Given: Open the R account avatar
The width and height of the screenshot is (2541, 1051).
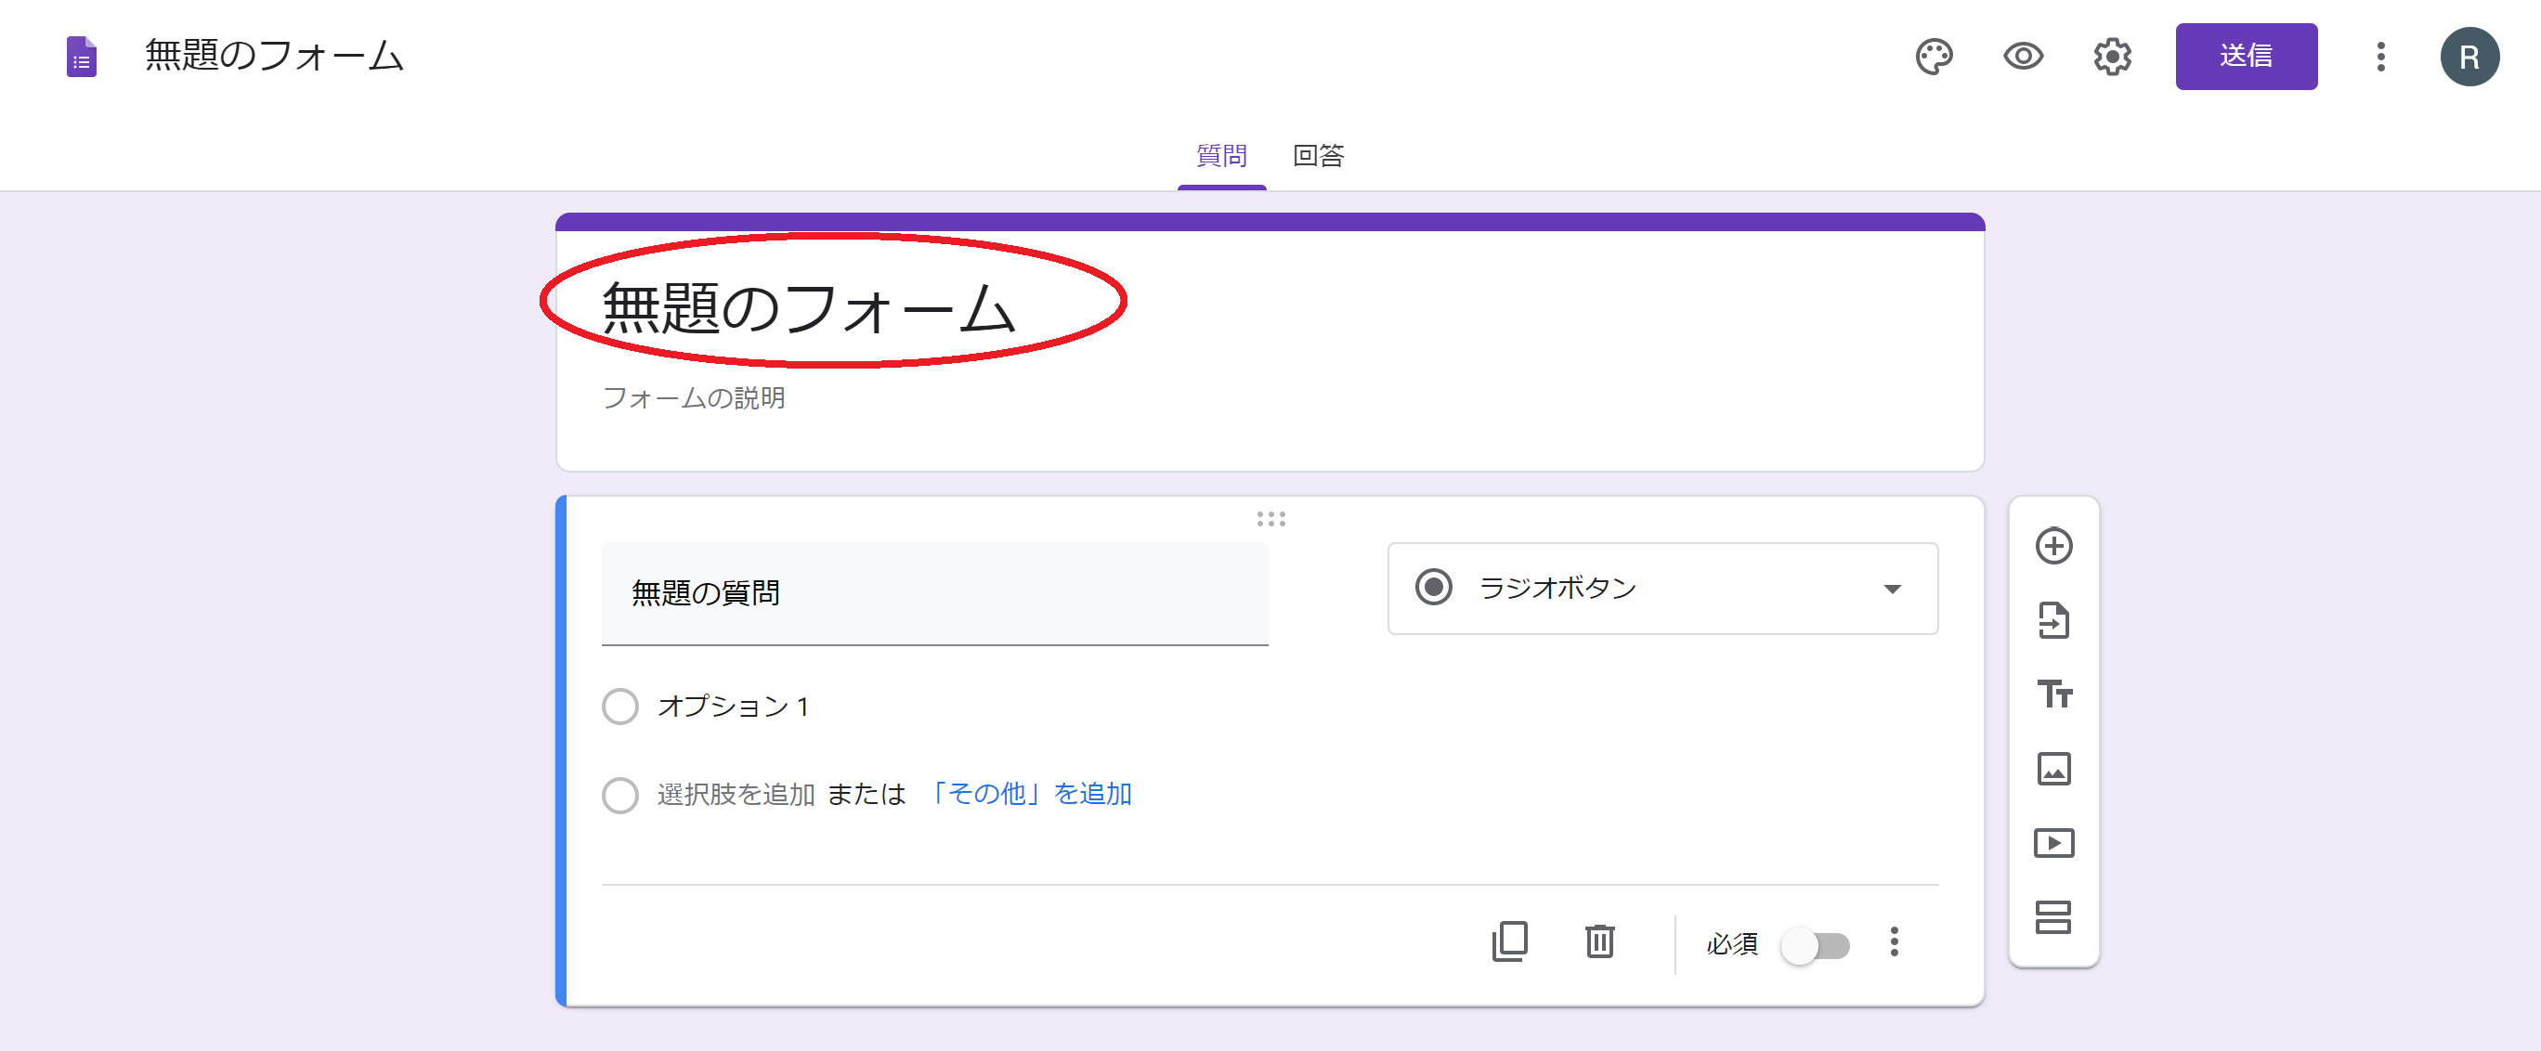Looking at the screenshot, I should 2469,57.
